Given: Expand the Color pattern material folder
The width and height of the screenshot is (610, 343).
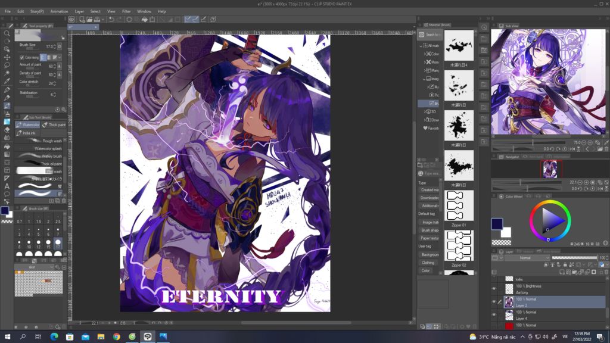Looking at the screenshot, I should (425, 54).
